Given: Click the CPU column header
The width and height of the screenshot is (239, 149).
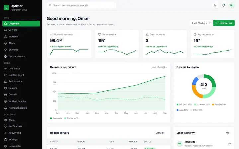Looking at the screenshot, I should [112, 142].
